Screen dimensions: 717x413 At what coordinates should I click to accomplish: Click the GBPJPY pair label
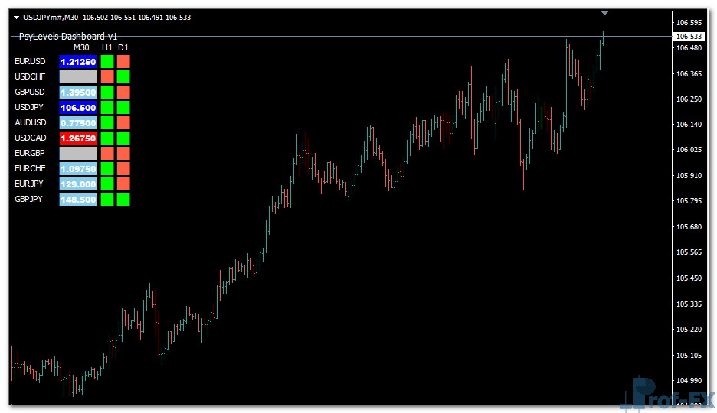(29, 200)
